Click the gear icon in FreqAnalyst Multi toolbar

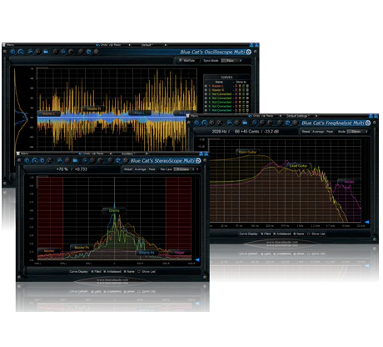pyautogui.click(x=296, y=123)
